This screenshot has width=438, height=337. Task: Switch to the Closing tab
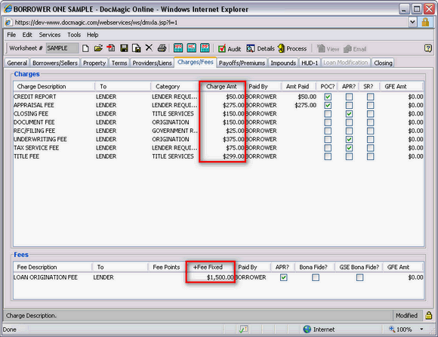[x=384, y=63]
